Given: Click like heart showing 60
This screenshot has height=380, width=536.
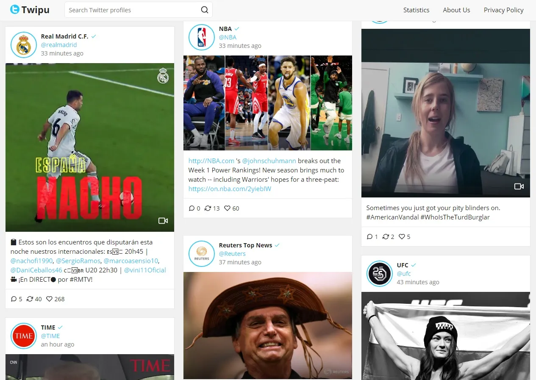Looking at the screenshot, I should coord(227,208).
